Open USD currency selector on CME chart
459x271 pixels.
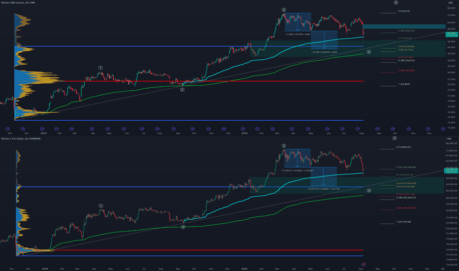coord(450,2)
